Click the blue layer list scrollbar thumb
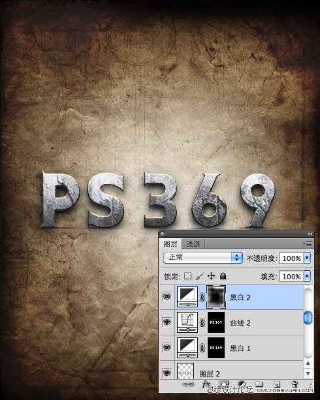This screenshot has width=320, height=400. click(308, 317)
